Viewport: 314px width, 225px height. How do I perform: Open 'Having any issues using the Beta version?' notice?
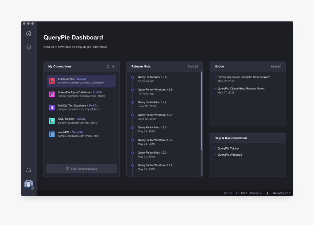coord(244,77)
